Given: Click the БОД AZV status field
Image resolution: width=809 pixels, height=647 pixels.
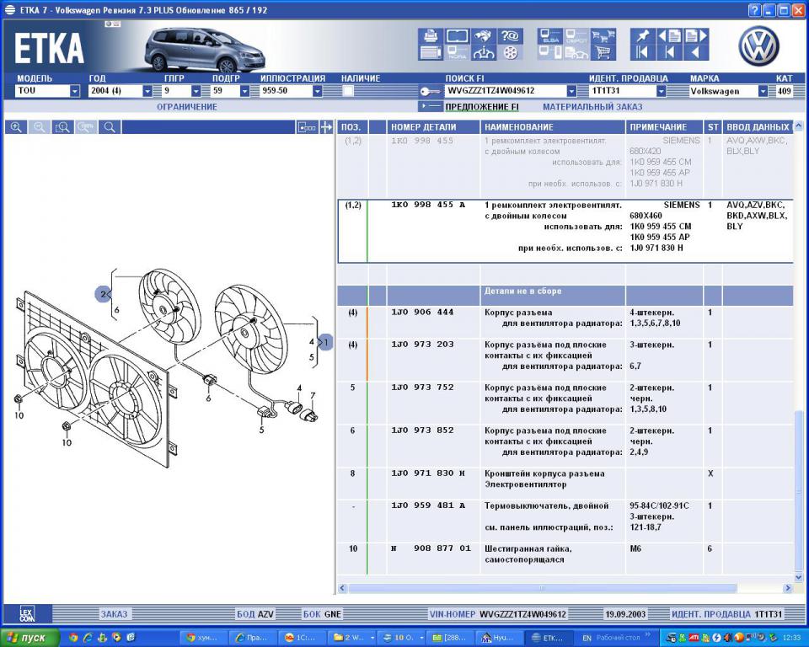Looking at the screenshot, I should [254, 614].
